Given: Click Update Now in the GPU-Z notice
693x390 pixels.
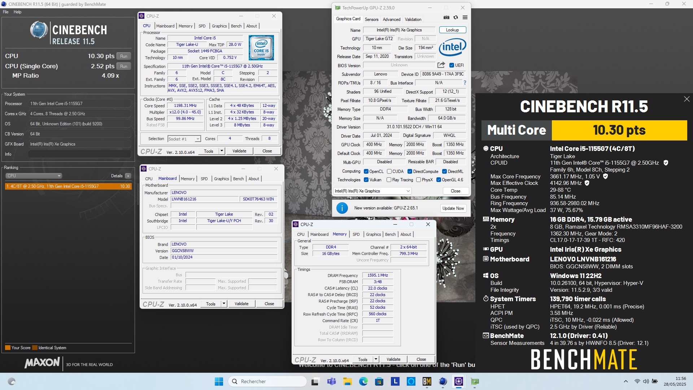Looking at the screenshot, I should point(453,208).
